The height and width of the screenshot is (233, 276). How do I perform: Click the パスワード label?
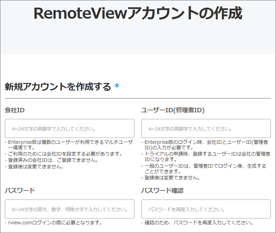(20, 190)
